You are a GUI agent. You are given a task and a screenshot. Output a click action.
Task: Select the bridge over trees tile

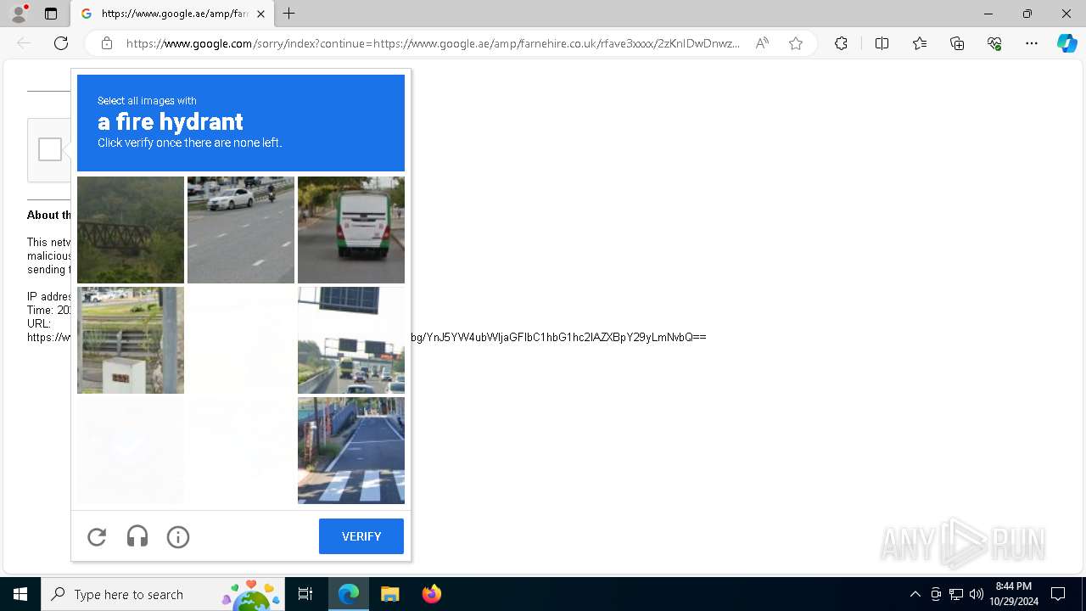click(131, 230)
